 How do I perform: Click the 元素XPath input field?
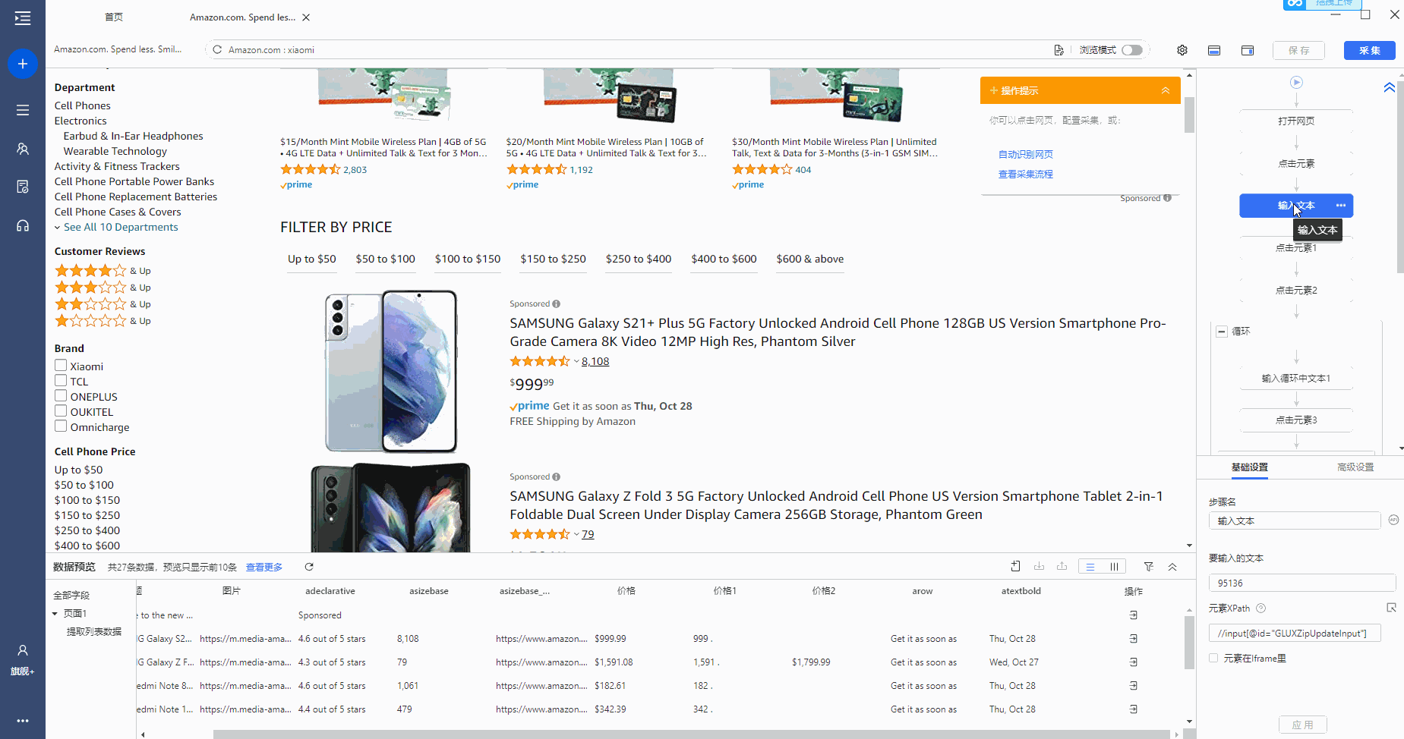tap(1295, 634)
